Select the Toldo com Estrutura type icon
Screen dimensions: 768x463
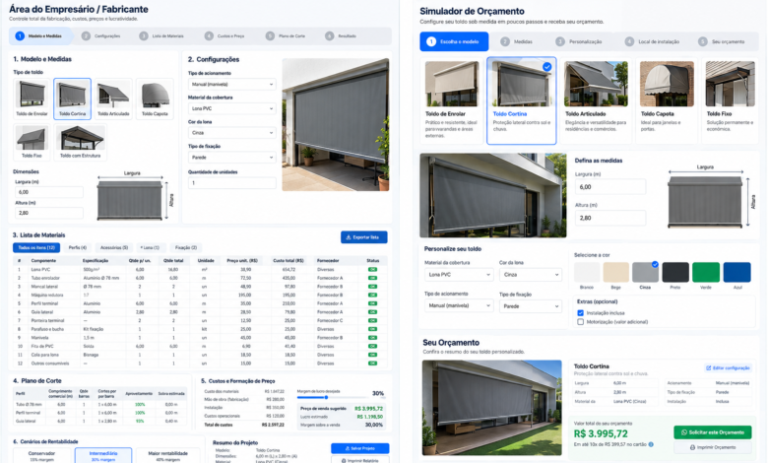[81, 142]
